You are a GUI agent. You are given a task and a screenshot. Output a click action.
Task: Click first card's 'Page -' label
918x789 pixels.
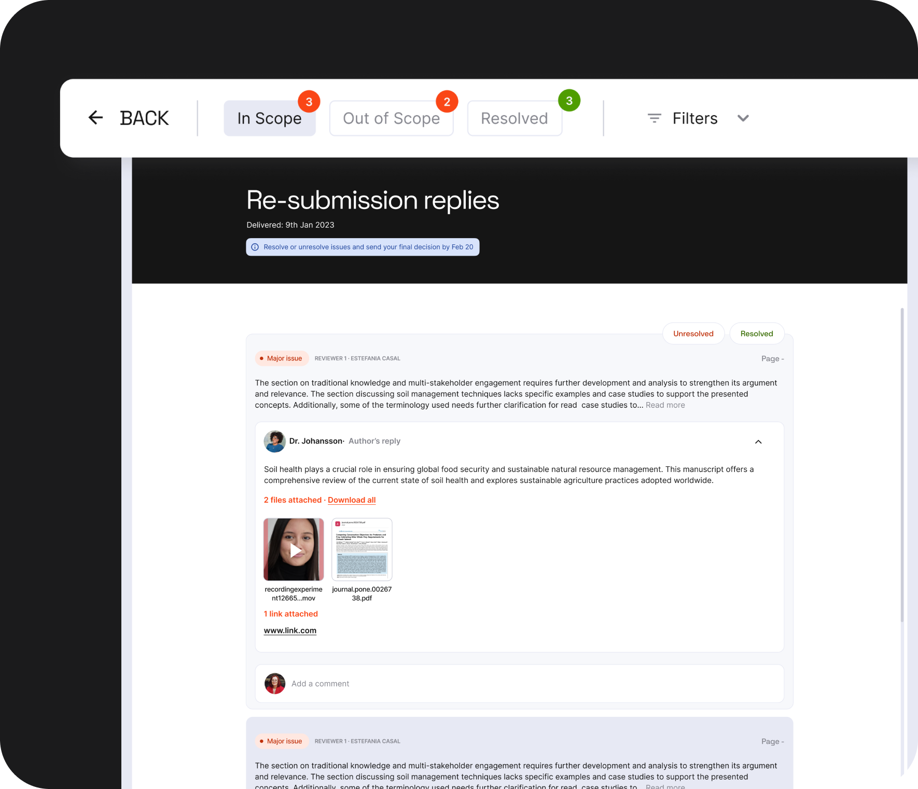[773, 358]
